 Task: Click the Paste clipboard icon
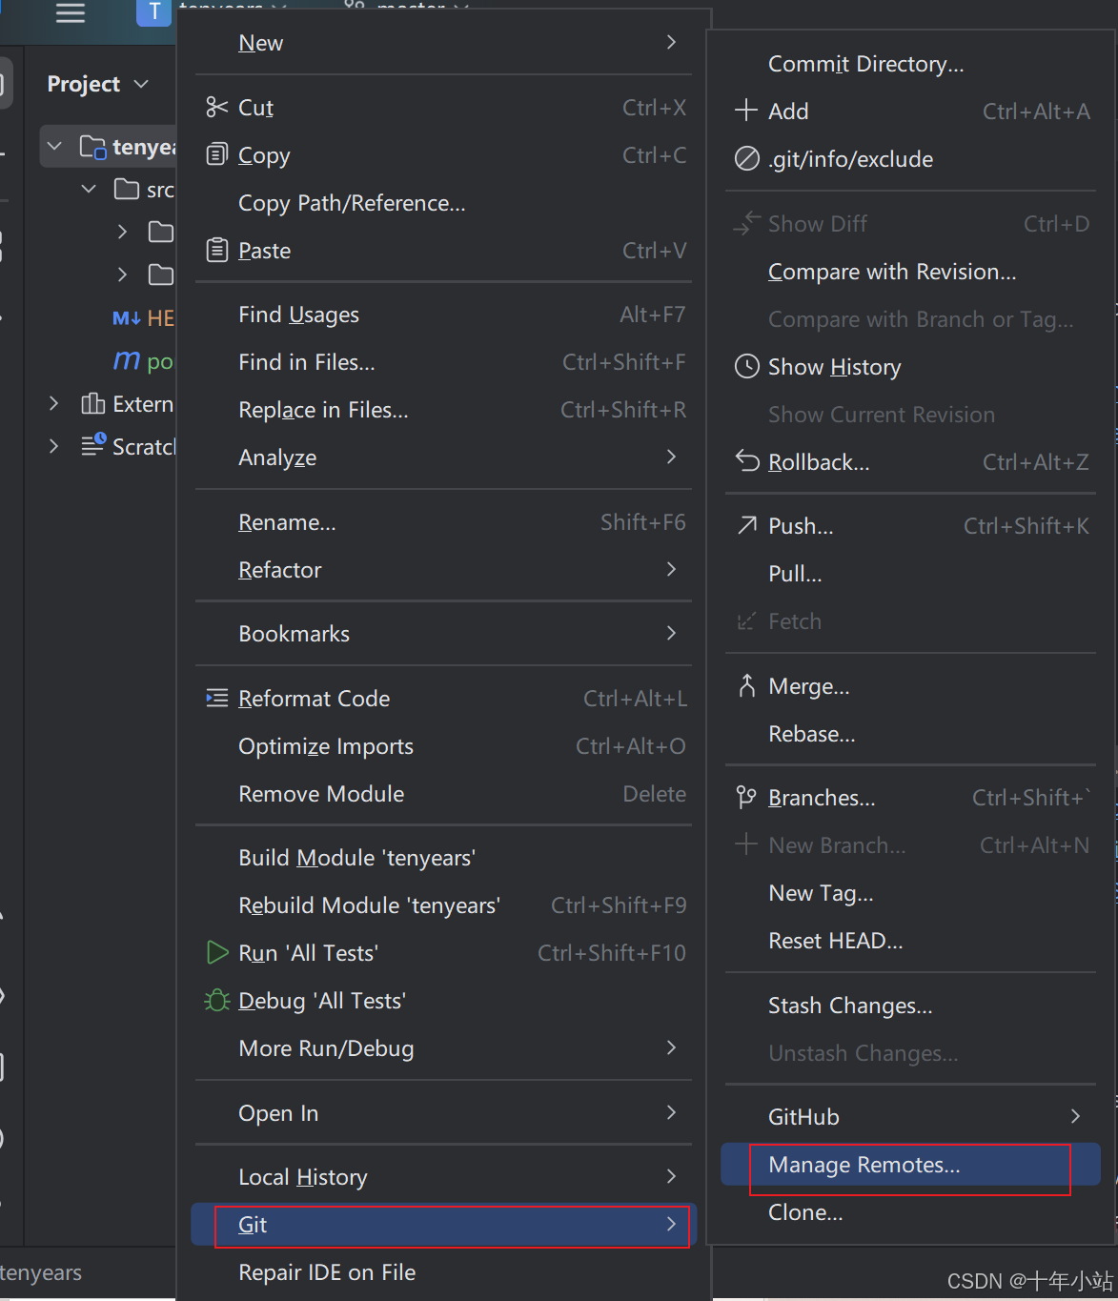point(217,250)
